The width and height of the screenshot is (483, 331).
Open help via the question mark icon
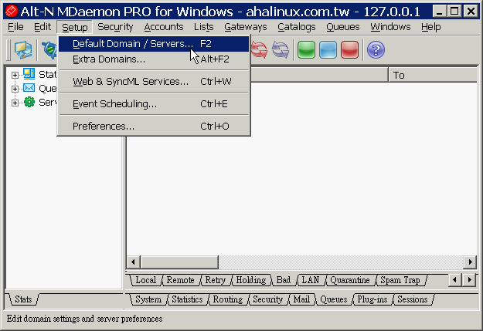click(x=376, y=50)
